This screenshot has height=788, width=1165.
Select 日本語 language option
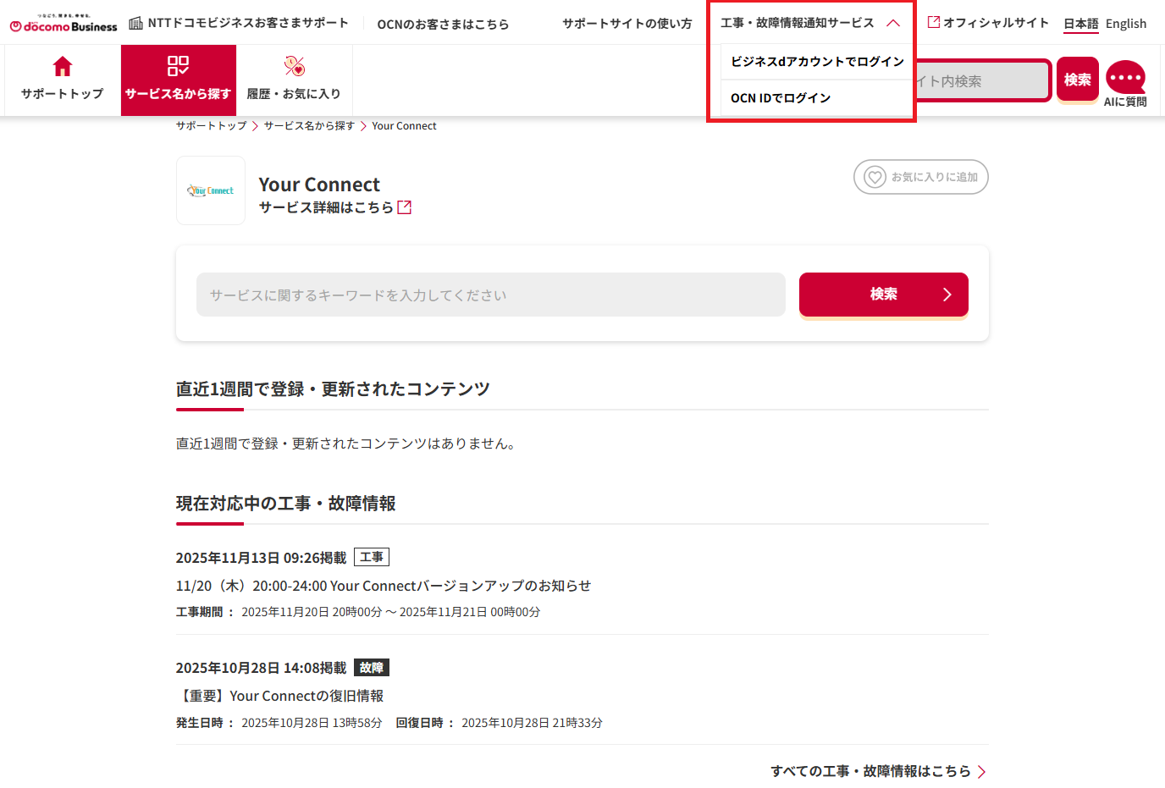point(1081,24)
